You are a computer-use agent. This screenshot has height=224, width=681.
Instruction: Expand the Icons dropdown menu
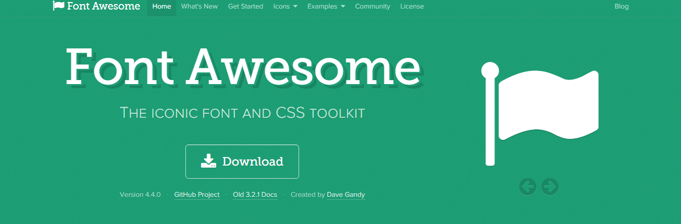pos(285,7)
